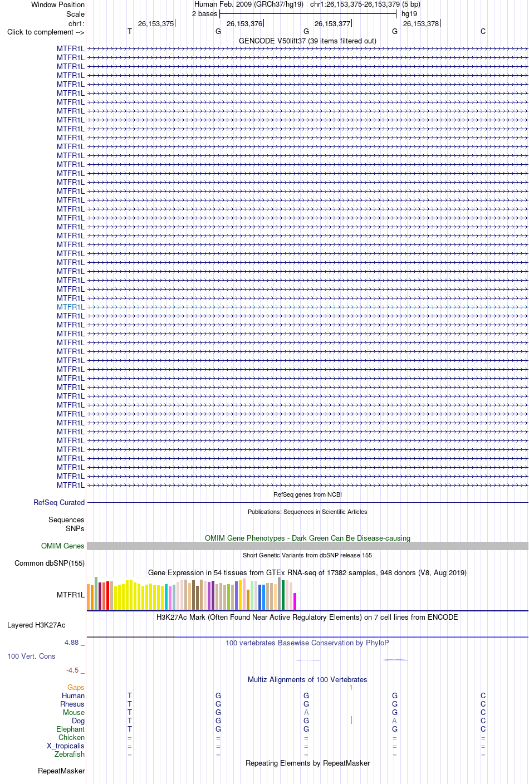
Task: Click the mismatched A base in Mouse row
Action: 306,712
